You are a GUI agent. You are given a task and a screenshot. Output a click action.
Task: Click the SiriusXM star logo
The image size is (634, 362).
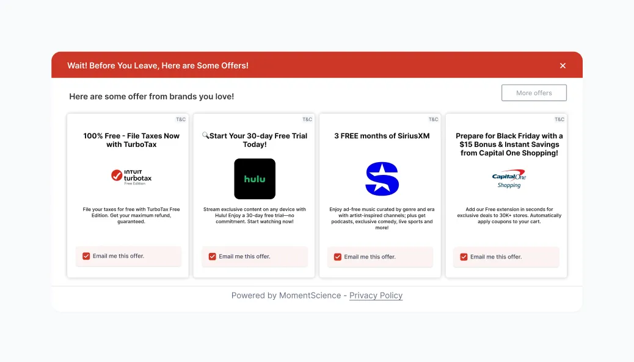(382, 179)
